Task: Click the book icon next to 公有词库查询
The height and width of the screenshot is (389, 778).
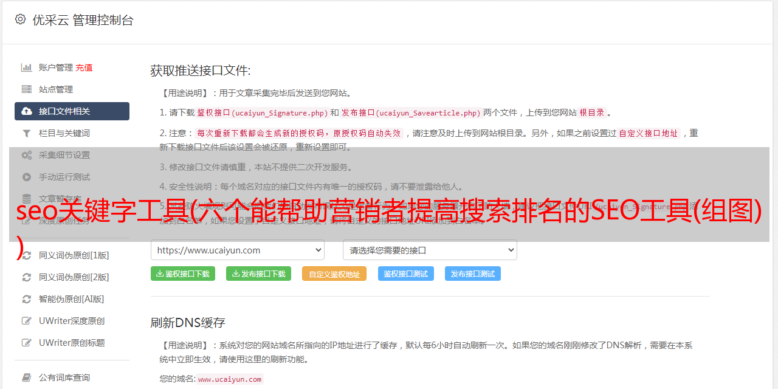Action: [x=27, y=377]
